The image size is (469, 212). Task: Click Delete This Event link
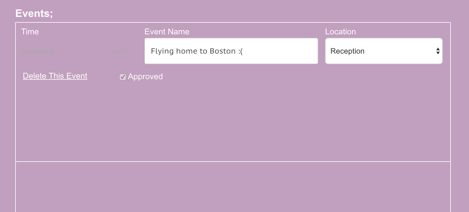point(55,76)
